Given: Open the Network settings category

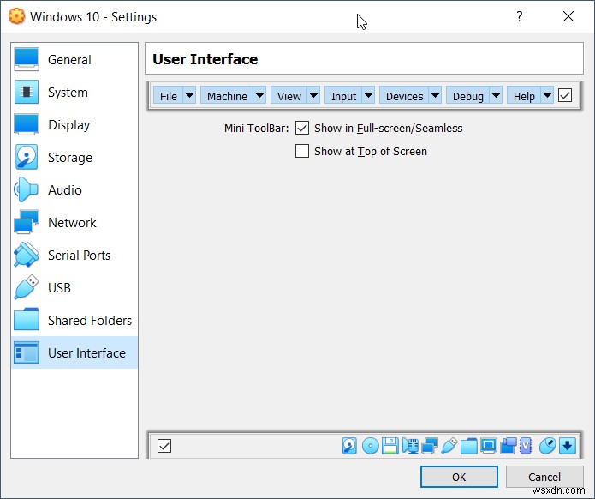Looking at the screenshot, I should (x=74, y=222).
